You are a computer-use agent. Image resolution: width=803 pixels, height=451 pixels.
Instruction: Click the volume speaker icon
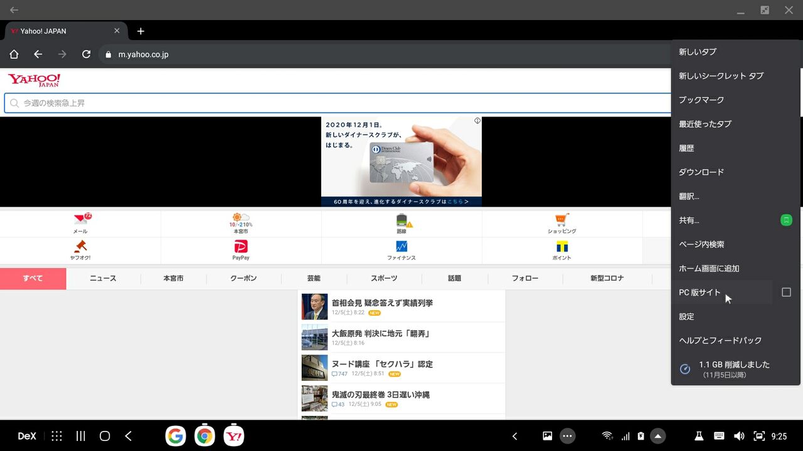pyautogui.click(x=740, y=436)
